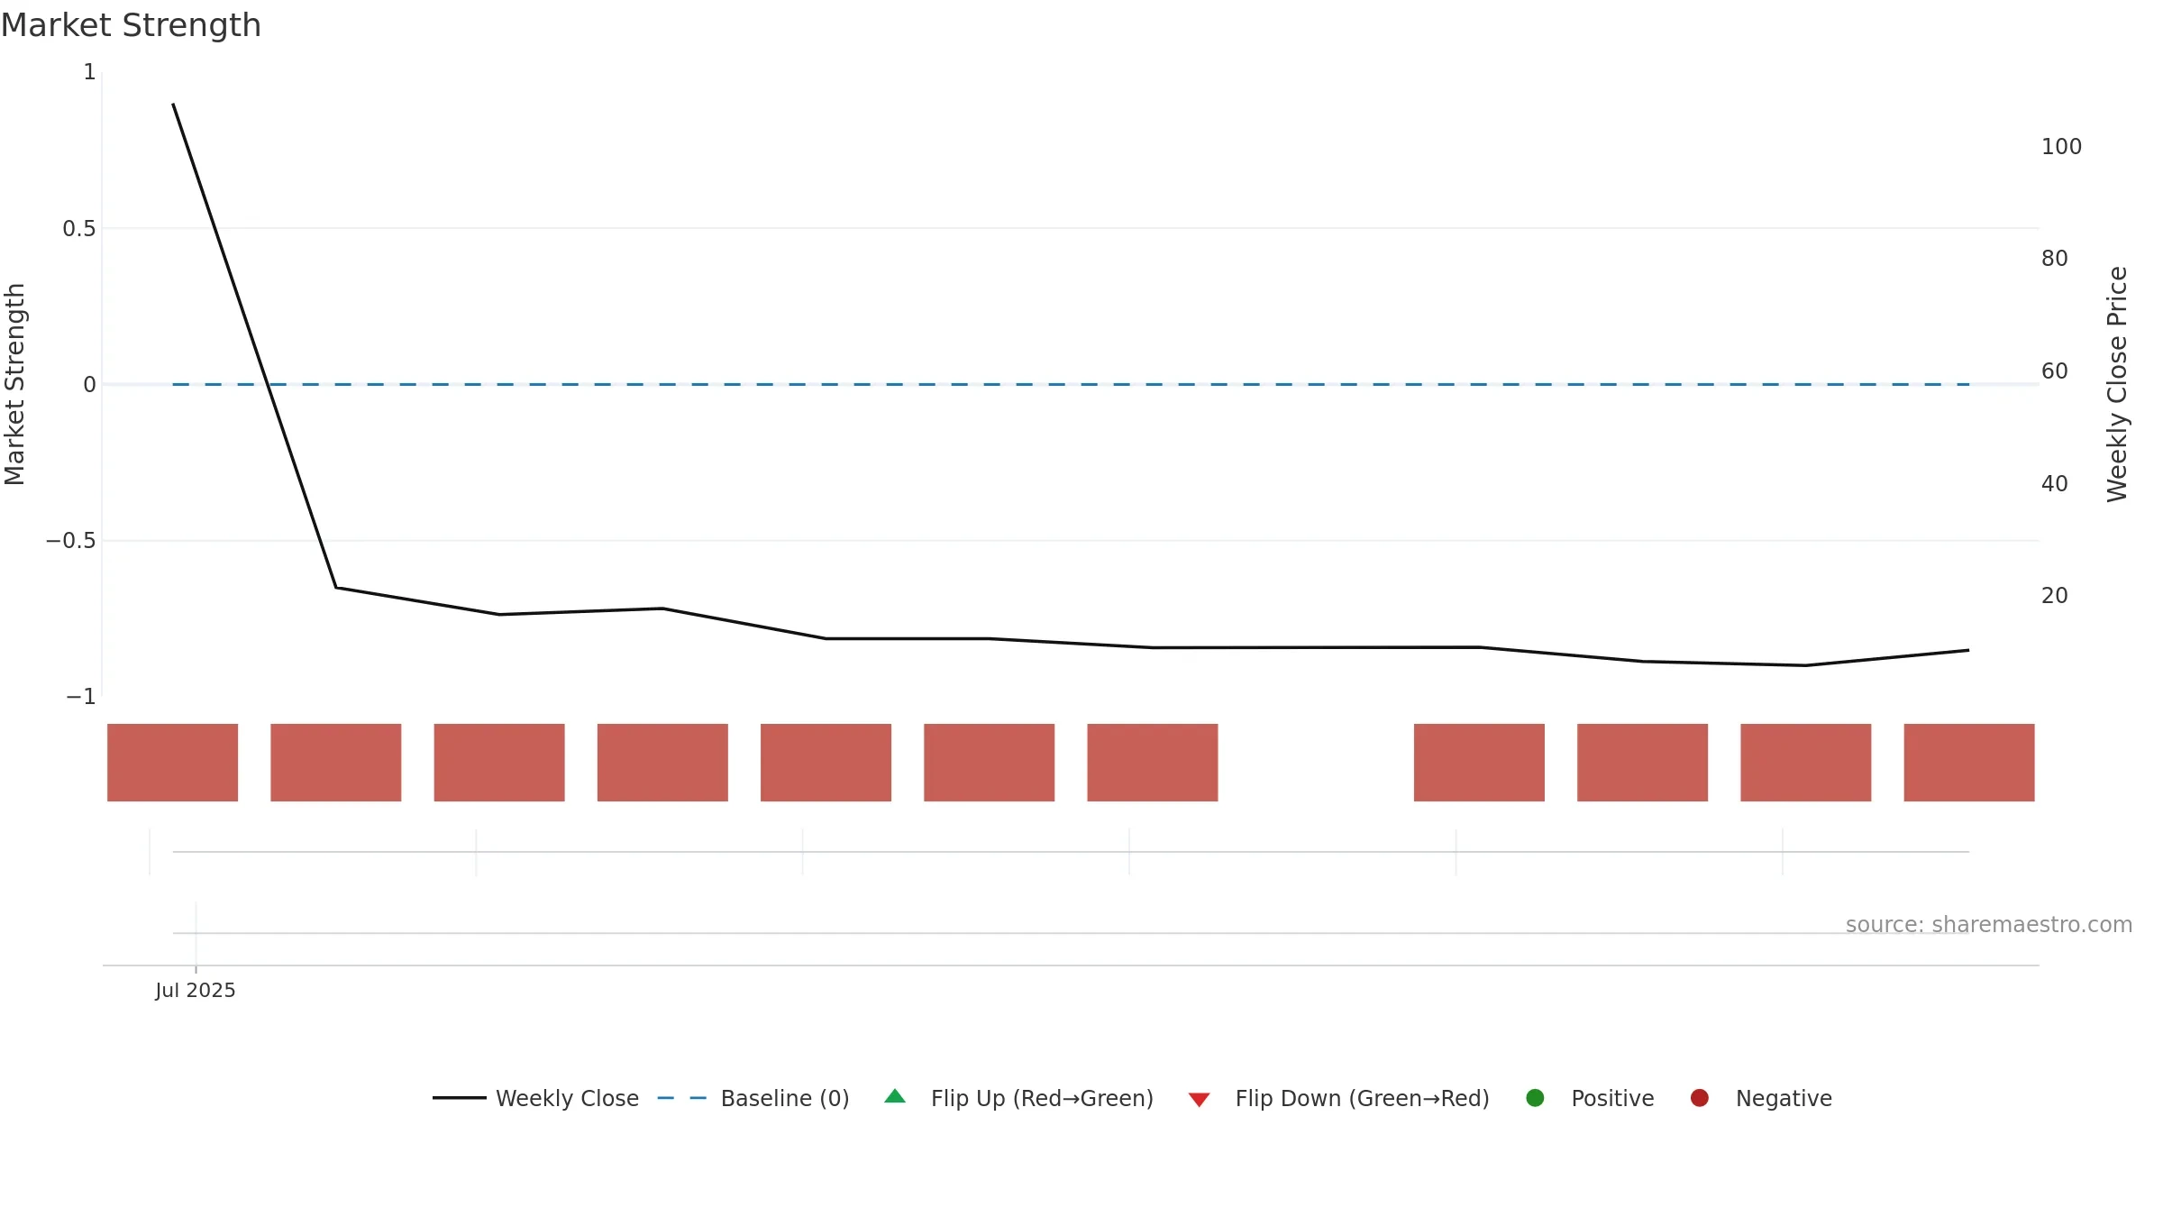Viewport: 2163px width, 1217px height.
Task: Click the Jul 2025 axis label
Action: 196,991
